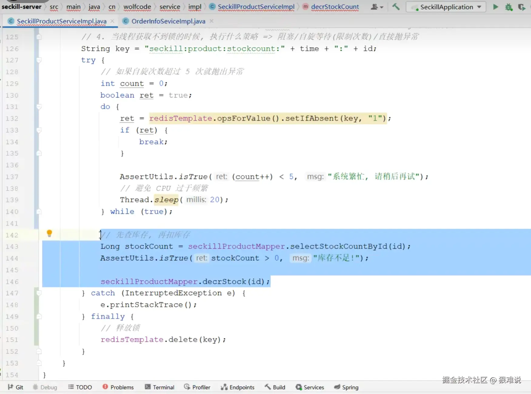
Task: Open the Problems tool window
Action: click(x=118, y=387)
